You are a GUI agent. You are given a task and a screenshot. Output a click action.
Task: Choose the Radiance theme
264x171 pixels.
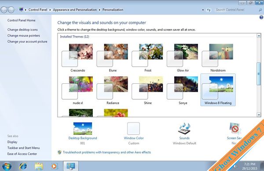click(x=113, y=90)
